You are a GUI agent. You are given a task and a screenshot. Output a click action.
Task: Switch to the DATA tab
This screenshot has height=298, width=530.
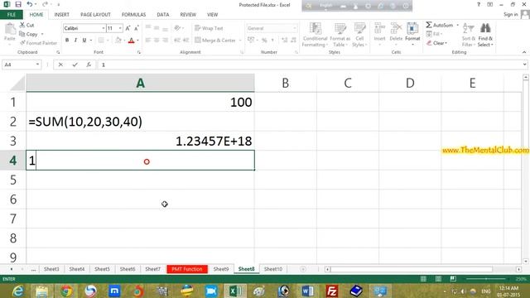163,15
